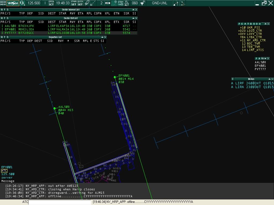The image size is (274, 205).
Task: Click the AAL508 radar tag callsign
Action: (x=64, y=107)
